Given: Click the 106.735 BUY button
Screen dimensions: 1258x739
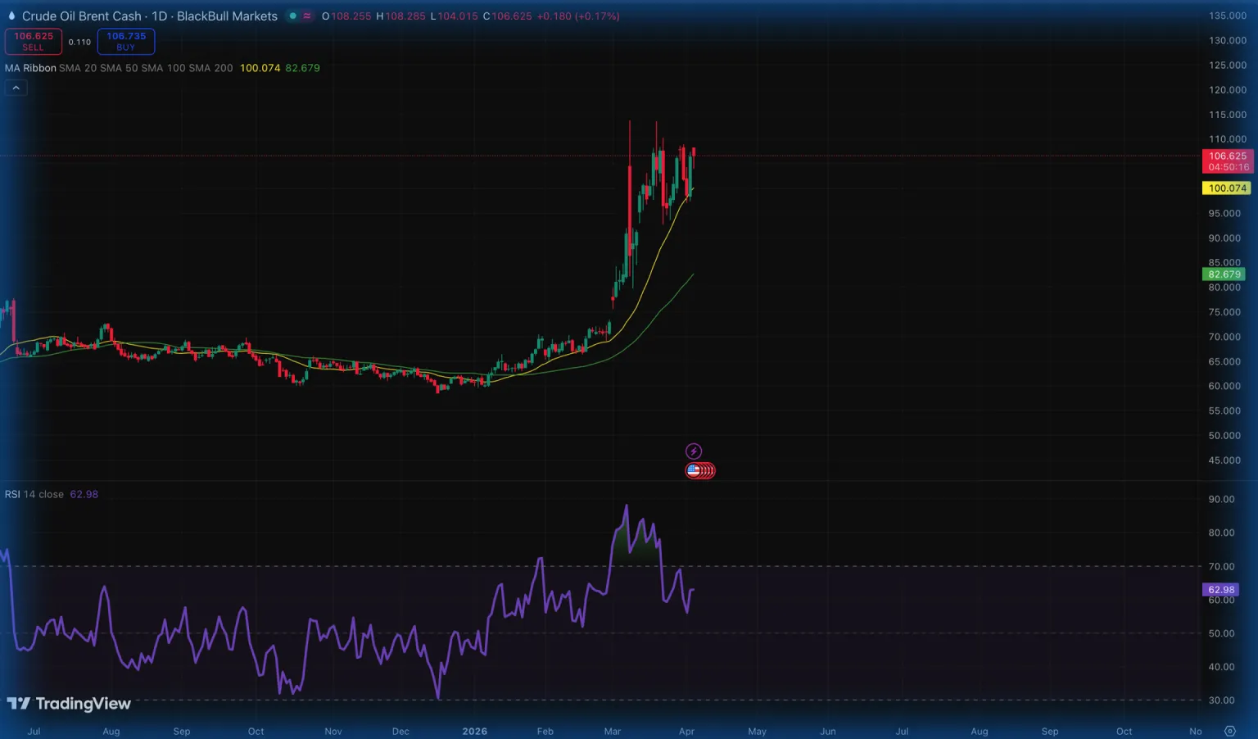Looking at the screenshot, I should (126, 41).
